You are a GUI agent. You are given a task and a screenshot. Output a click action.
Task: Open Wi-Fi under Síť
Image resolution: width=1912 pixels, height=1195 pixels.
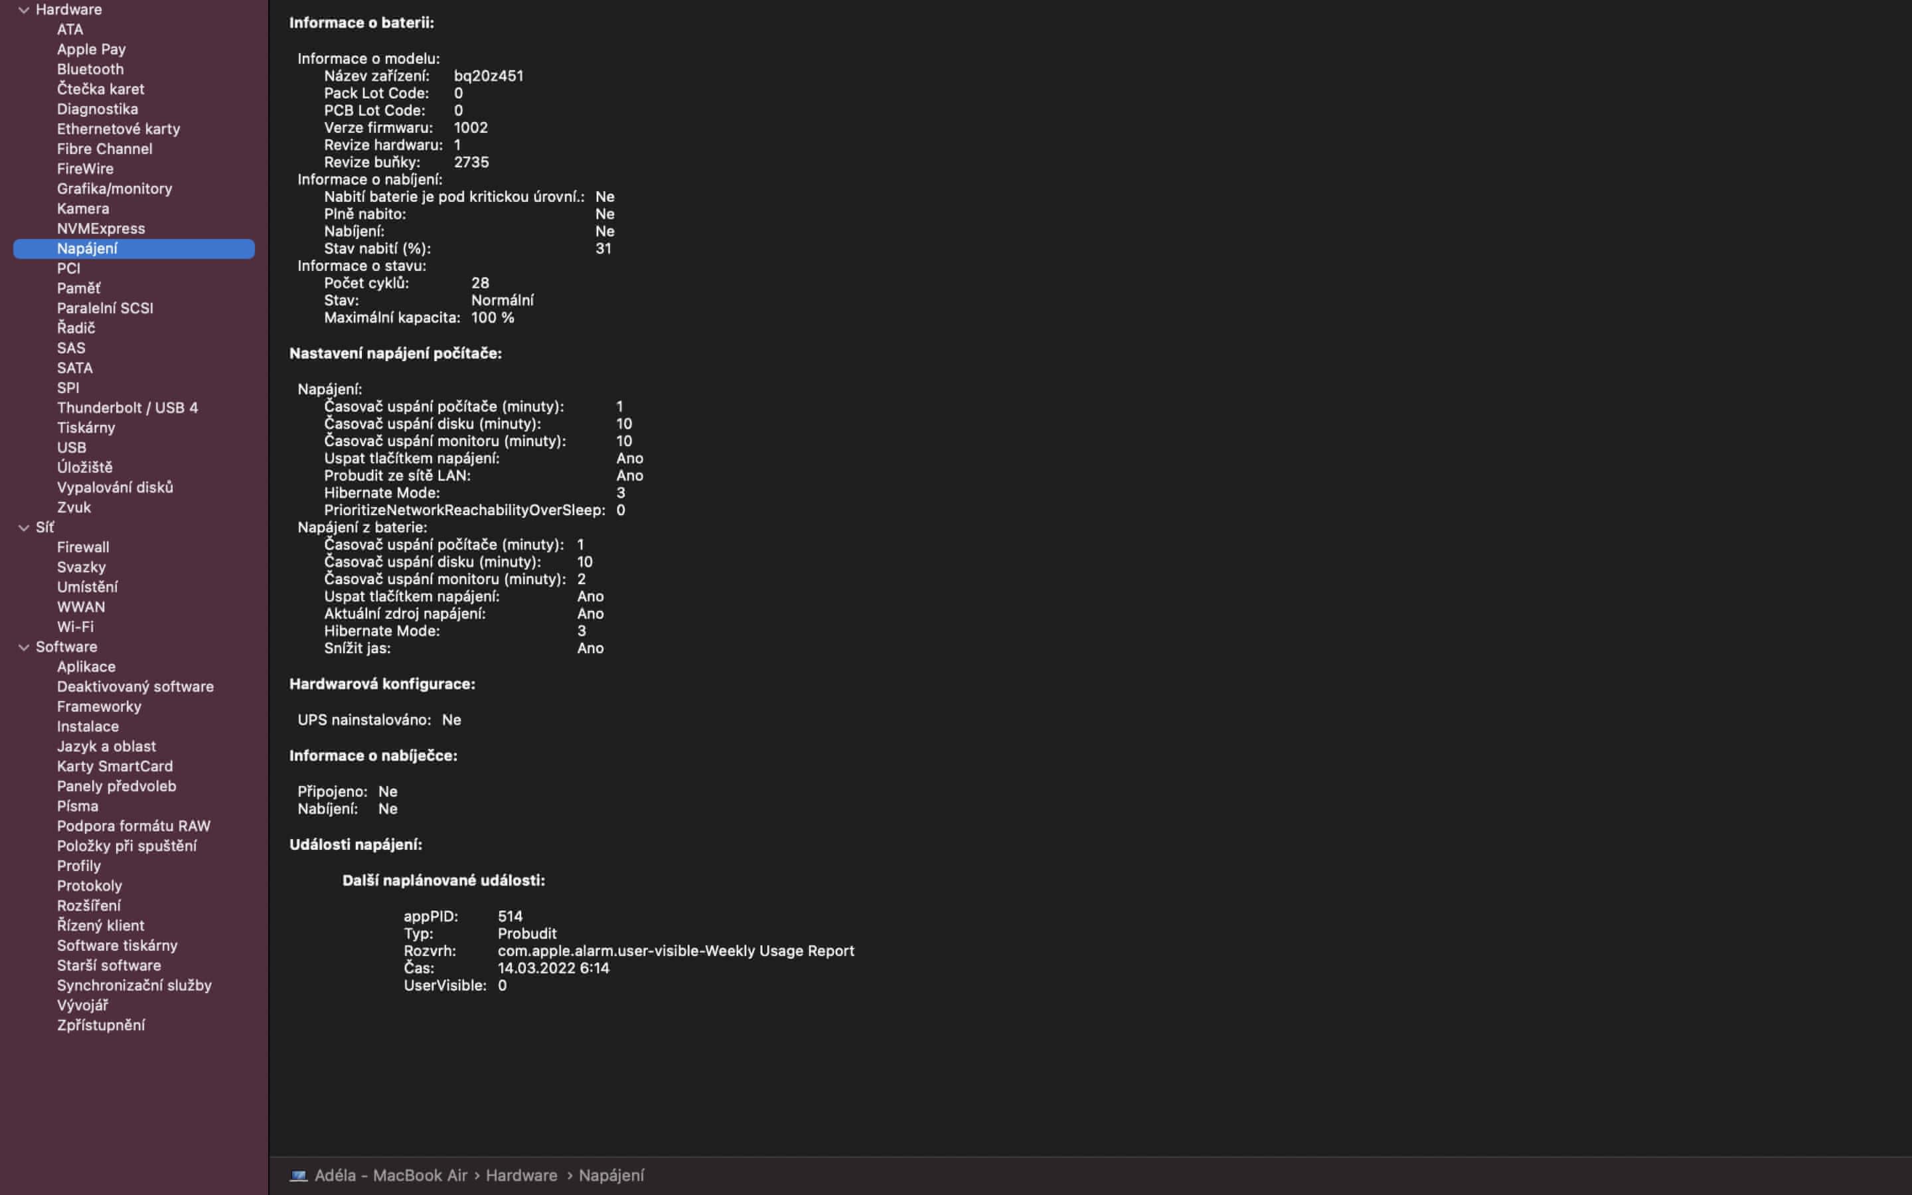[75, 627]
